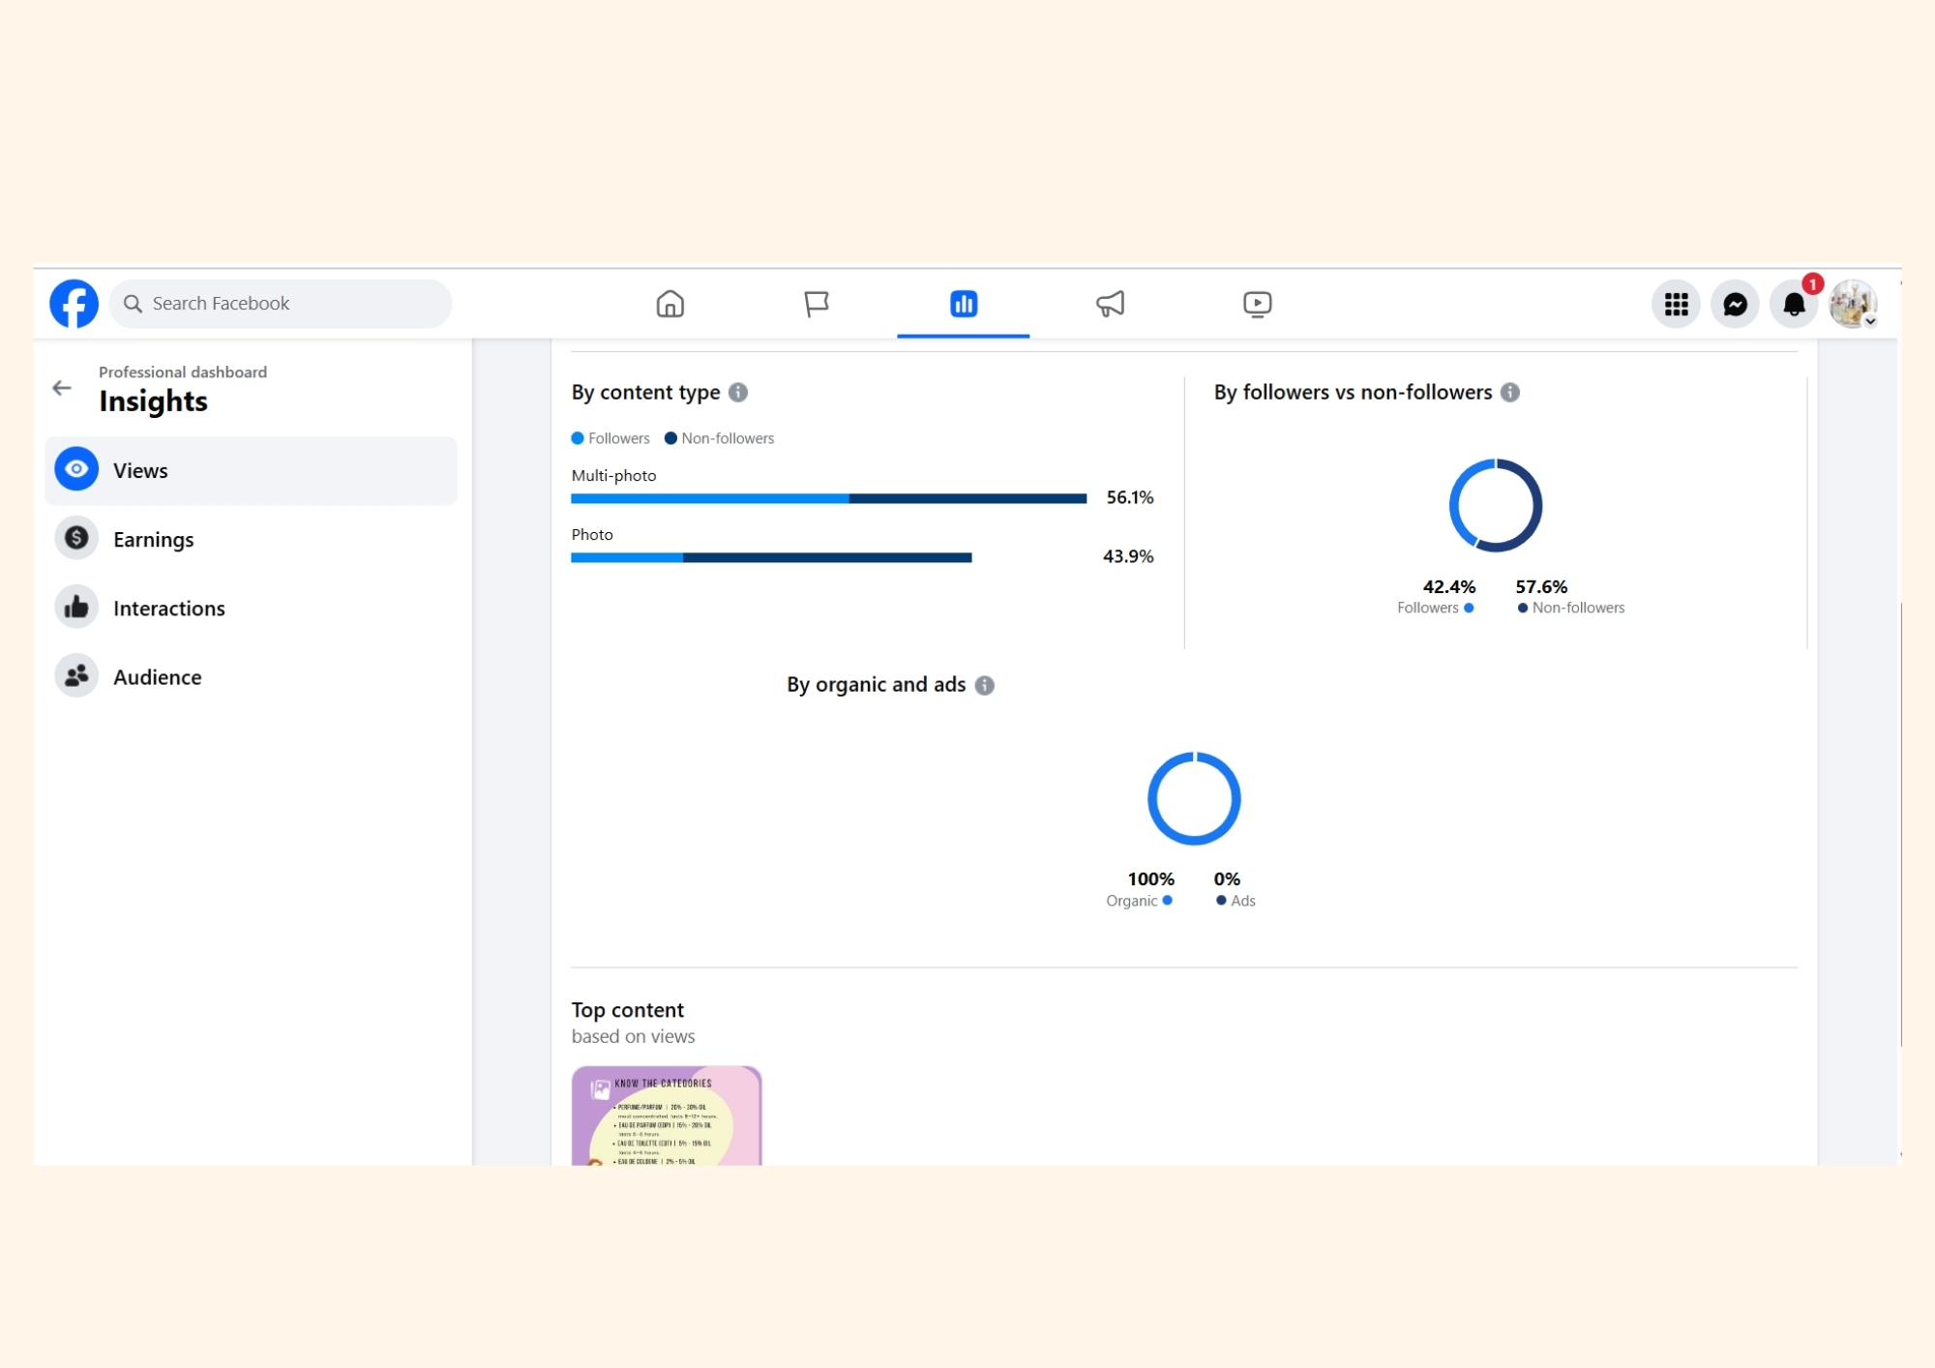The width and height of the screenshot is (1935, 1368).
Task: Go to the Home feed icon
Action: tap(670, 304)
